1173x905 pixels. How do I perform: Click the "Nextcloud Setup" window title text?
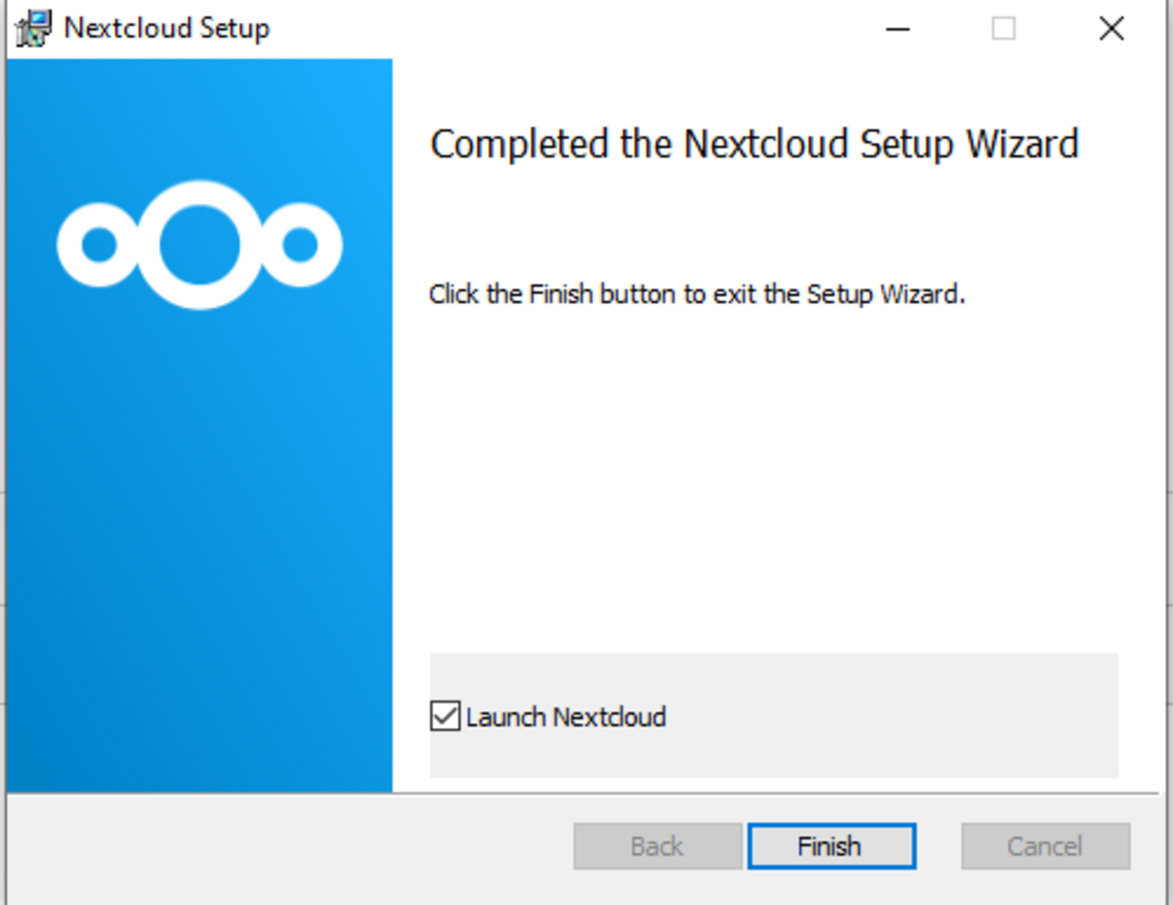click(166, 28)
